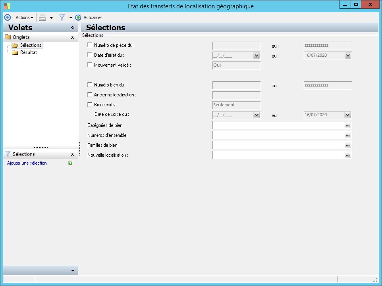Check the Numéro bien du checkbox

(90, 85)
